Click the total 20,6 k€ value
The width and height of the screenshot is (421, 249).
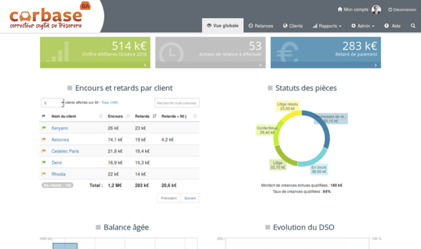click(169, 186)
